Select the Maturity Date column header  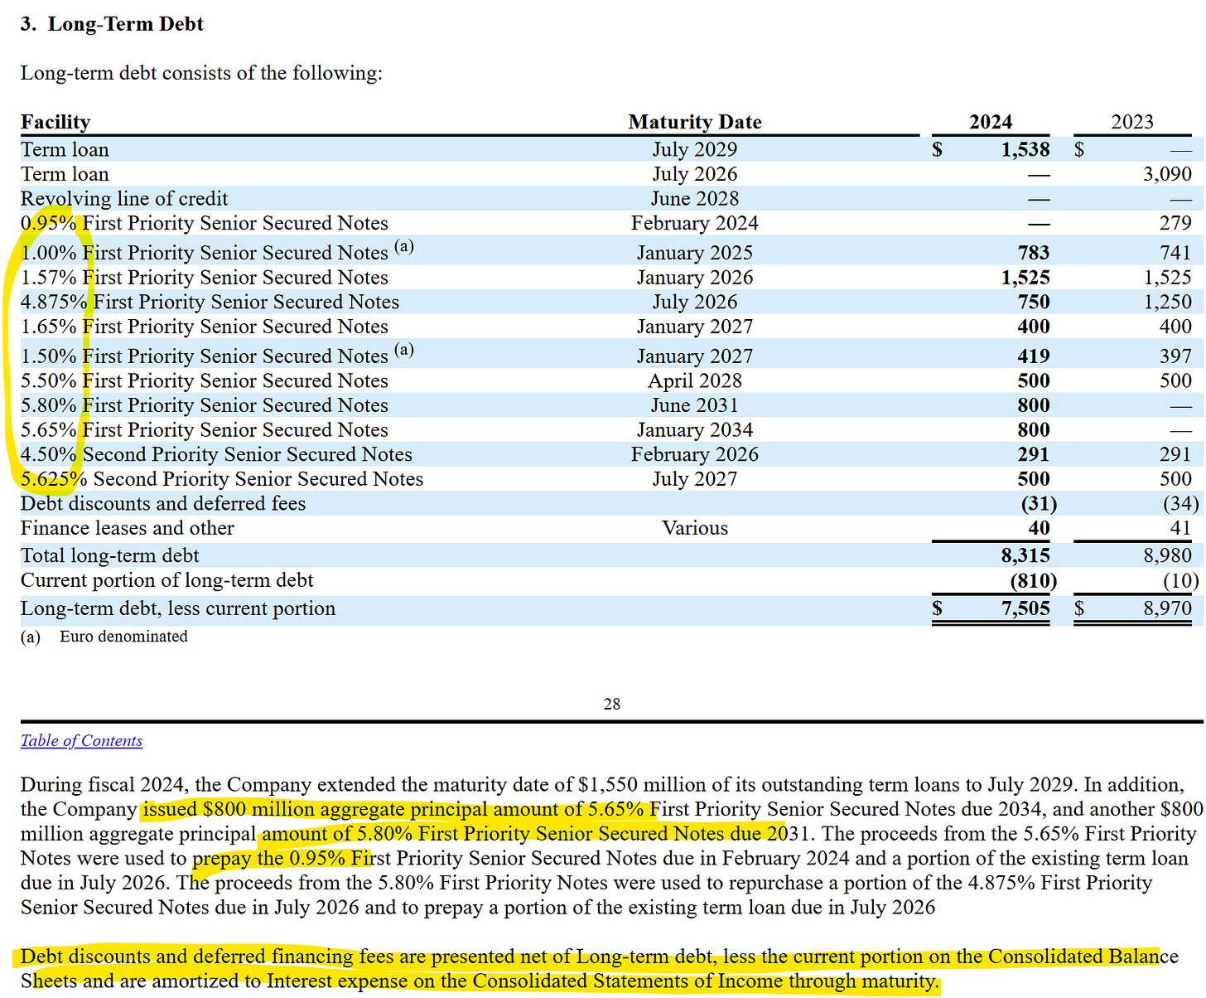click(x=694, y=122)
